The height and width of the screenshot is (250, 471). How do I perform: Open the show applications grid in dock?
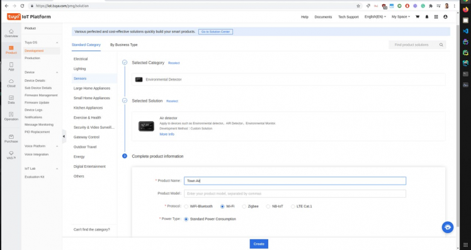click(x=465, y=245)
